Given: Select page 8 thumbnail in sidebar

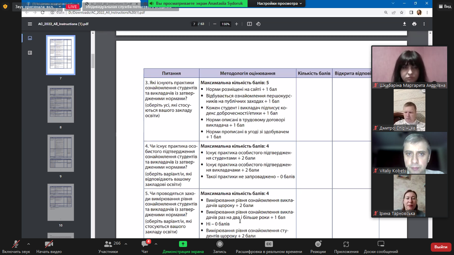Looking at the screenshot, I should coord(61,104).
